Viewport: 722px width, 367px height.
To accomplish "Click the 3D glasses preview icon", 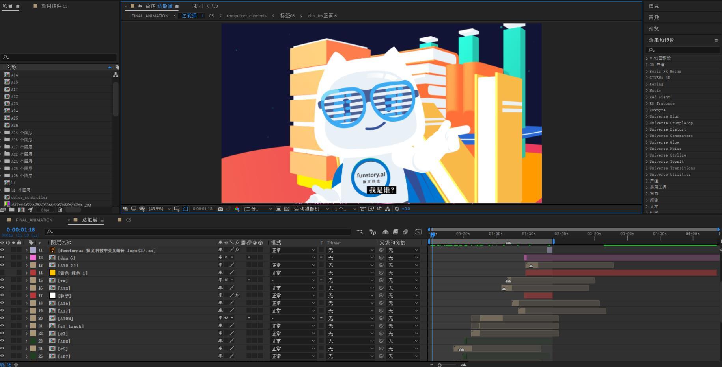I will tap(142, 209).
